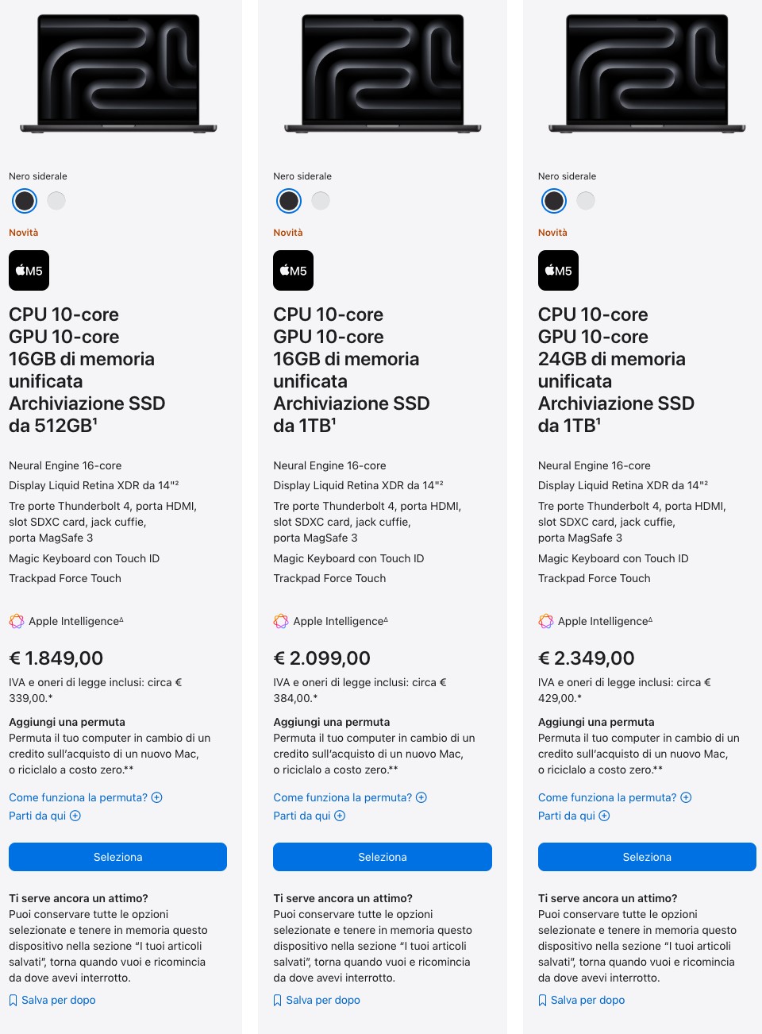Choose the silver finish for the €2.099,00 model

click(x=321, y=201)
